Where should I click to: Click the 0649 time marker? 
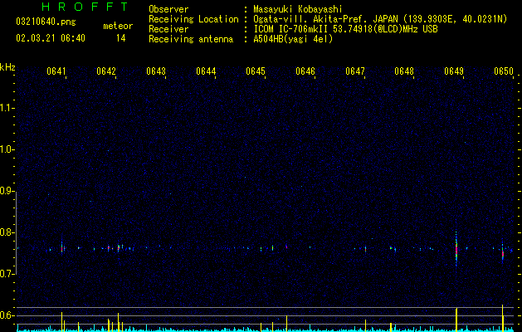point(454,71)
